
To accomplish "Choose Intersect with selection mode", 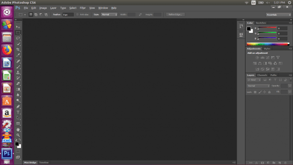I will pyautogui.click(x=46, y=14).
